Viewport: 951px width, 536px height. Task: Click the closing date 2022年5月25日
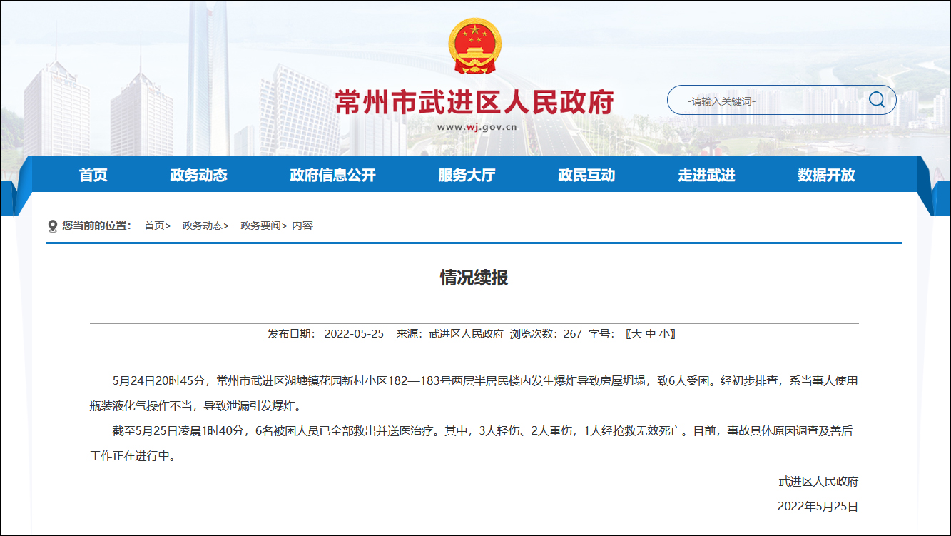(x=818, y=507)
